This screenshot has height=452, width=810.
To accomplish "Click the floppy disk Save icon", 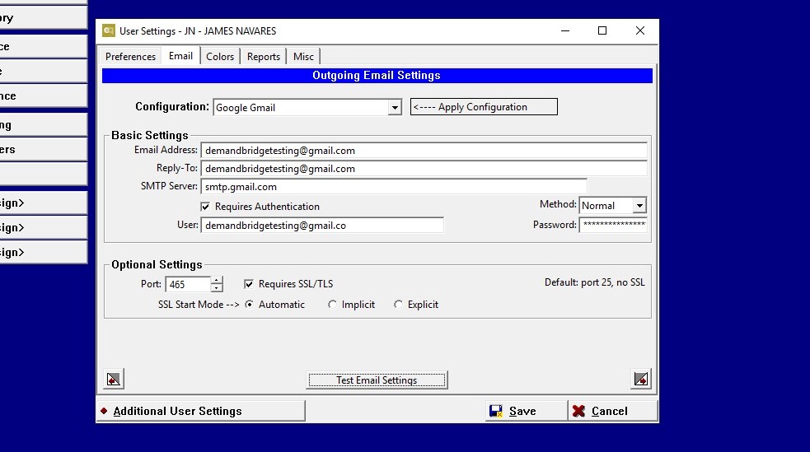I will 496,411.
